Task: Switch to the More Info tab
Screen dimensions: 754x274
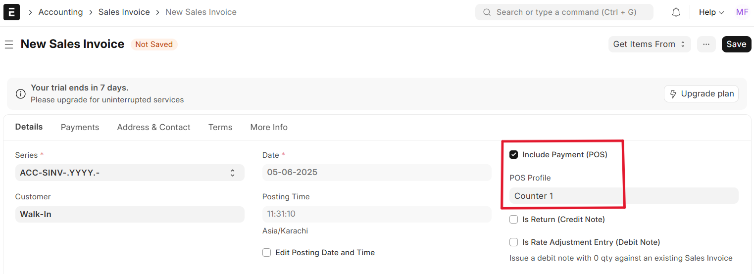Action: (269, 127)
